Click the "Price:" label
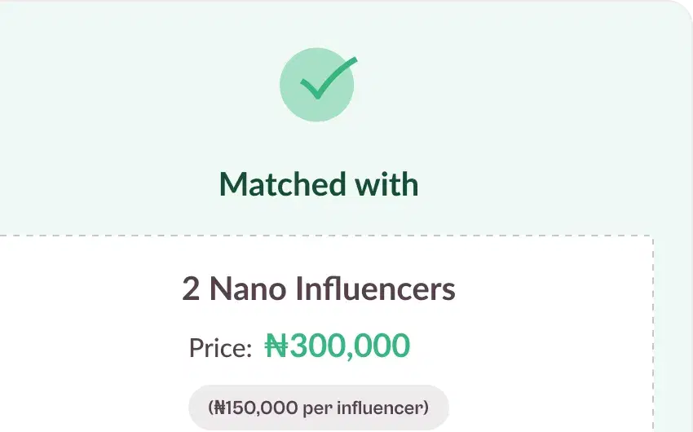Image resolution: width=693 pixels, height=432 pixels. tap(220, 348)
